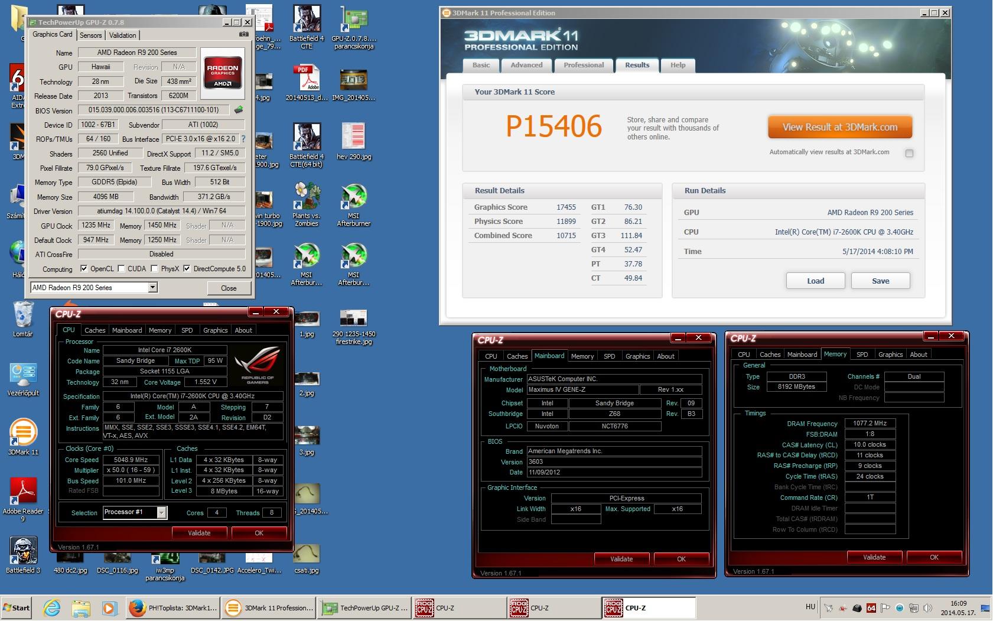Click View Result at 3DMark.com button
993x621 pixels.
point(839,127)
